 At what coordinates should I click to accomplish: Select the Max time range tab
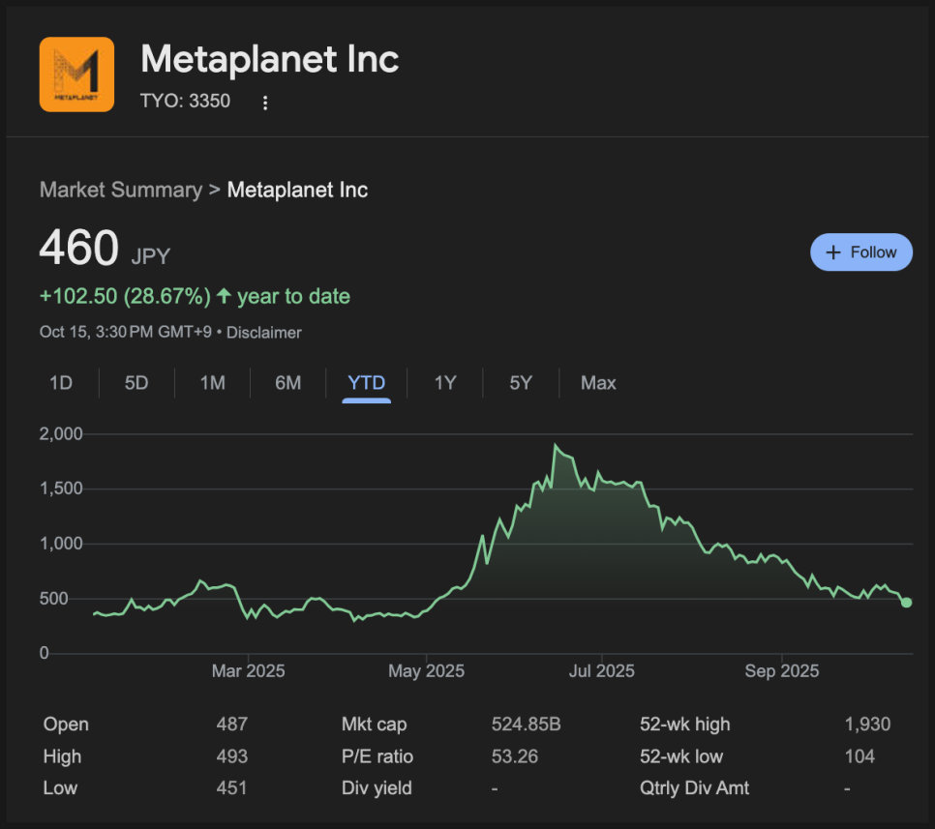click(x=598, y=383)
